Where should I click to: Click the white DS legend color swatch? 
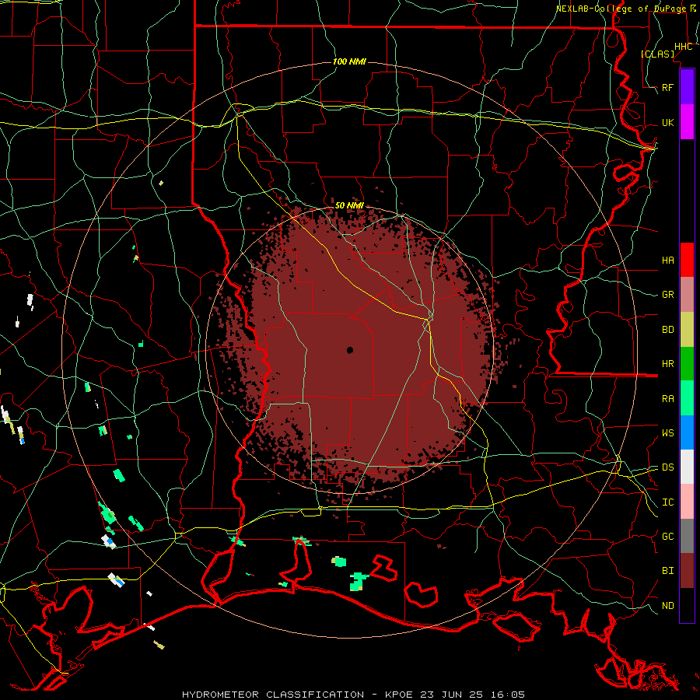click(x=687, y=467)
